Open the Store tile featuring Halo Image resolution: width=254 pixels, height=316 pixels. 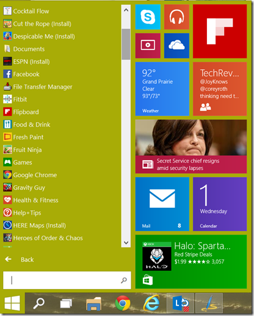point(191,262)
